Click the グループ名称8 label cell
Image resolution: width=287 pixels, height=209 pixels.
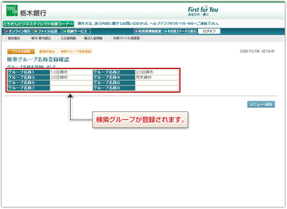114,88
